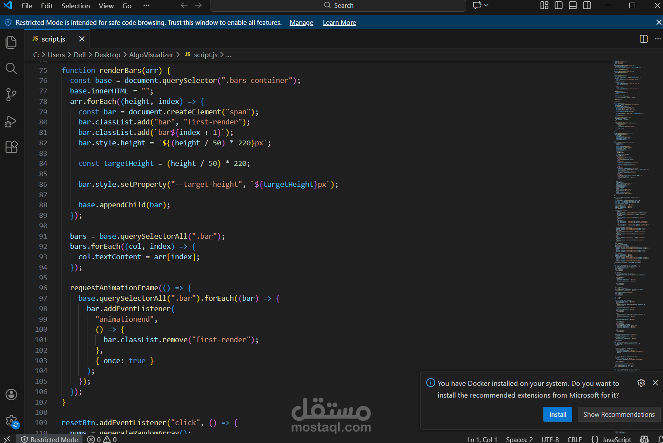
Task: Toggle the bottom panel
Action: pyautogui.click(x=573, y=5)
